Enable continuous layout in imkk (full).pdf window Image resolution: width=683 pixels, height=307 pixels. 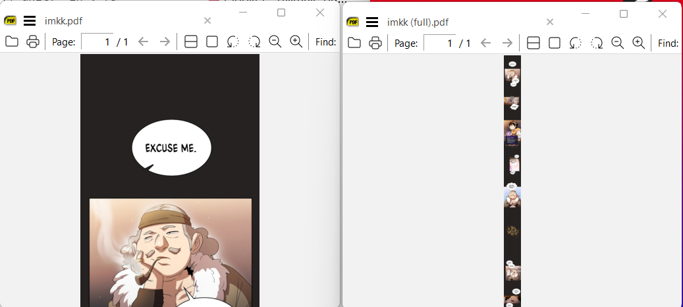533,43
